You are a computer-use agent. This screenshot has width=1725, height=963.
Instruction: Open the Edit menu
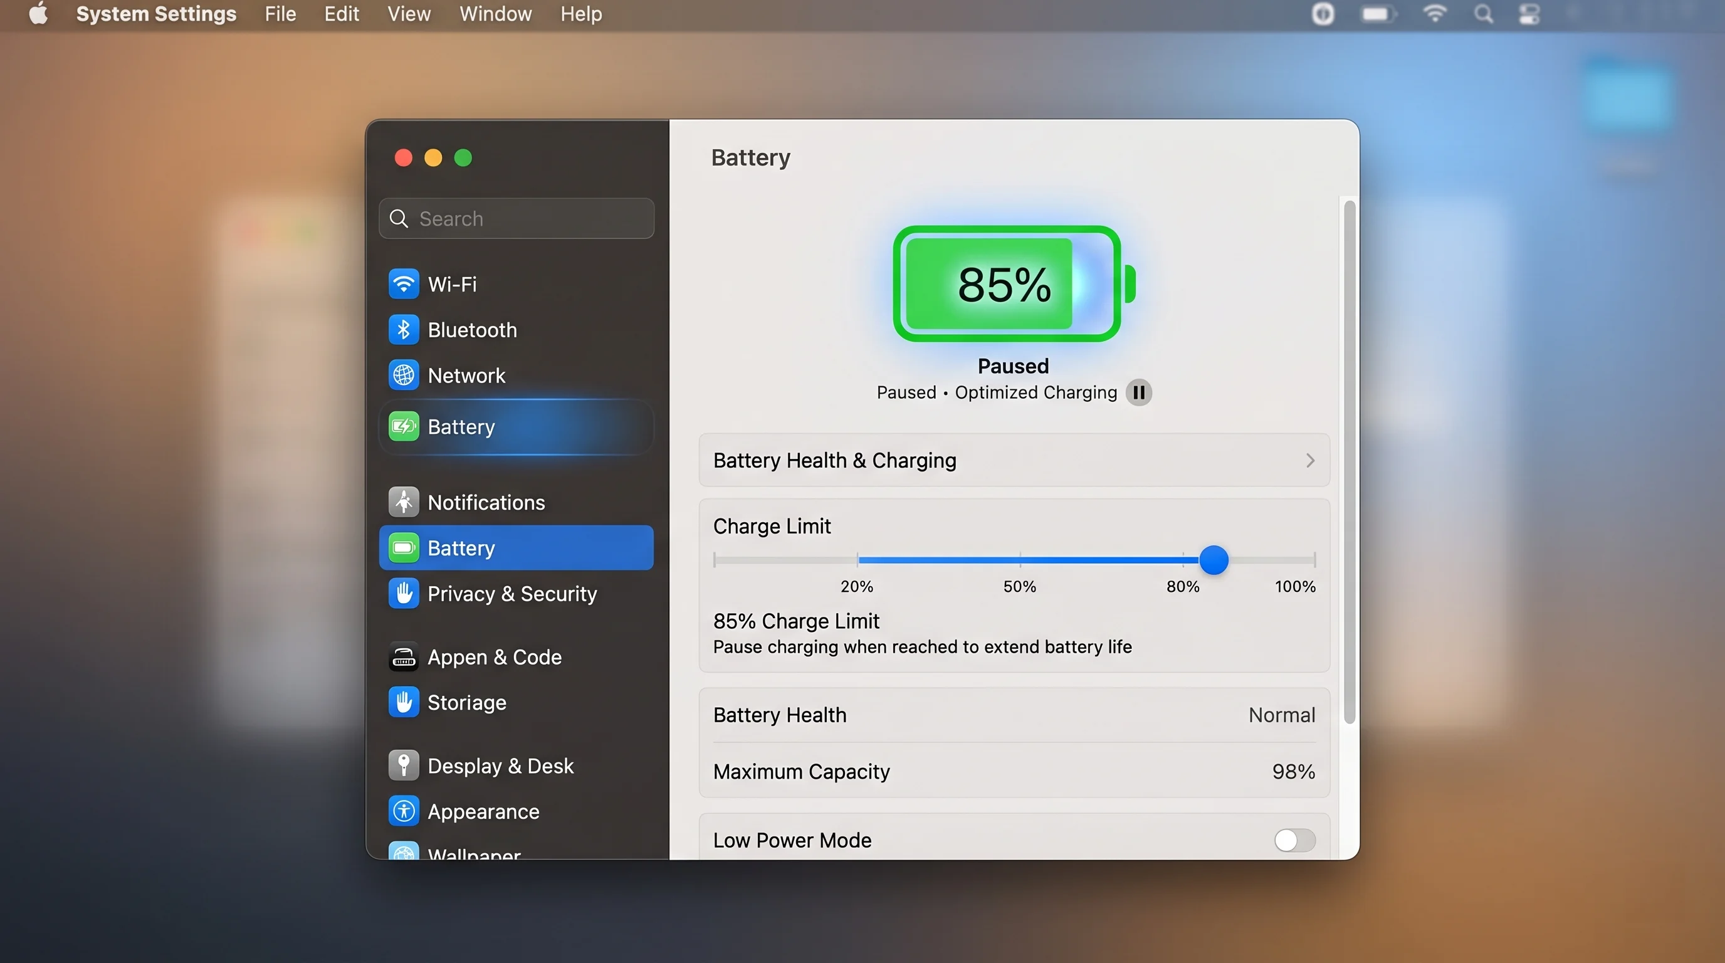pyautogui.click(x=342, y=13)
